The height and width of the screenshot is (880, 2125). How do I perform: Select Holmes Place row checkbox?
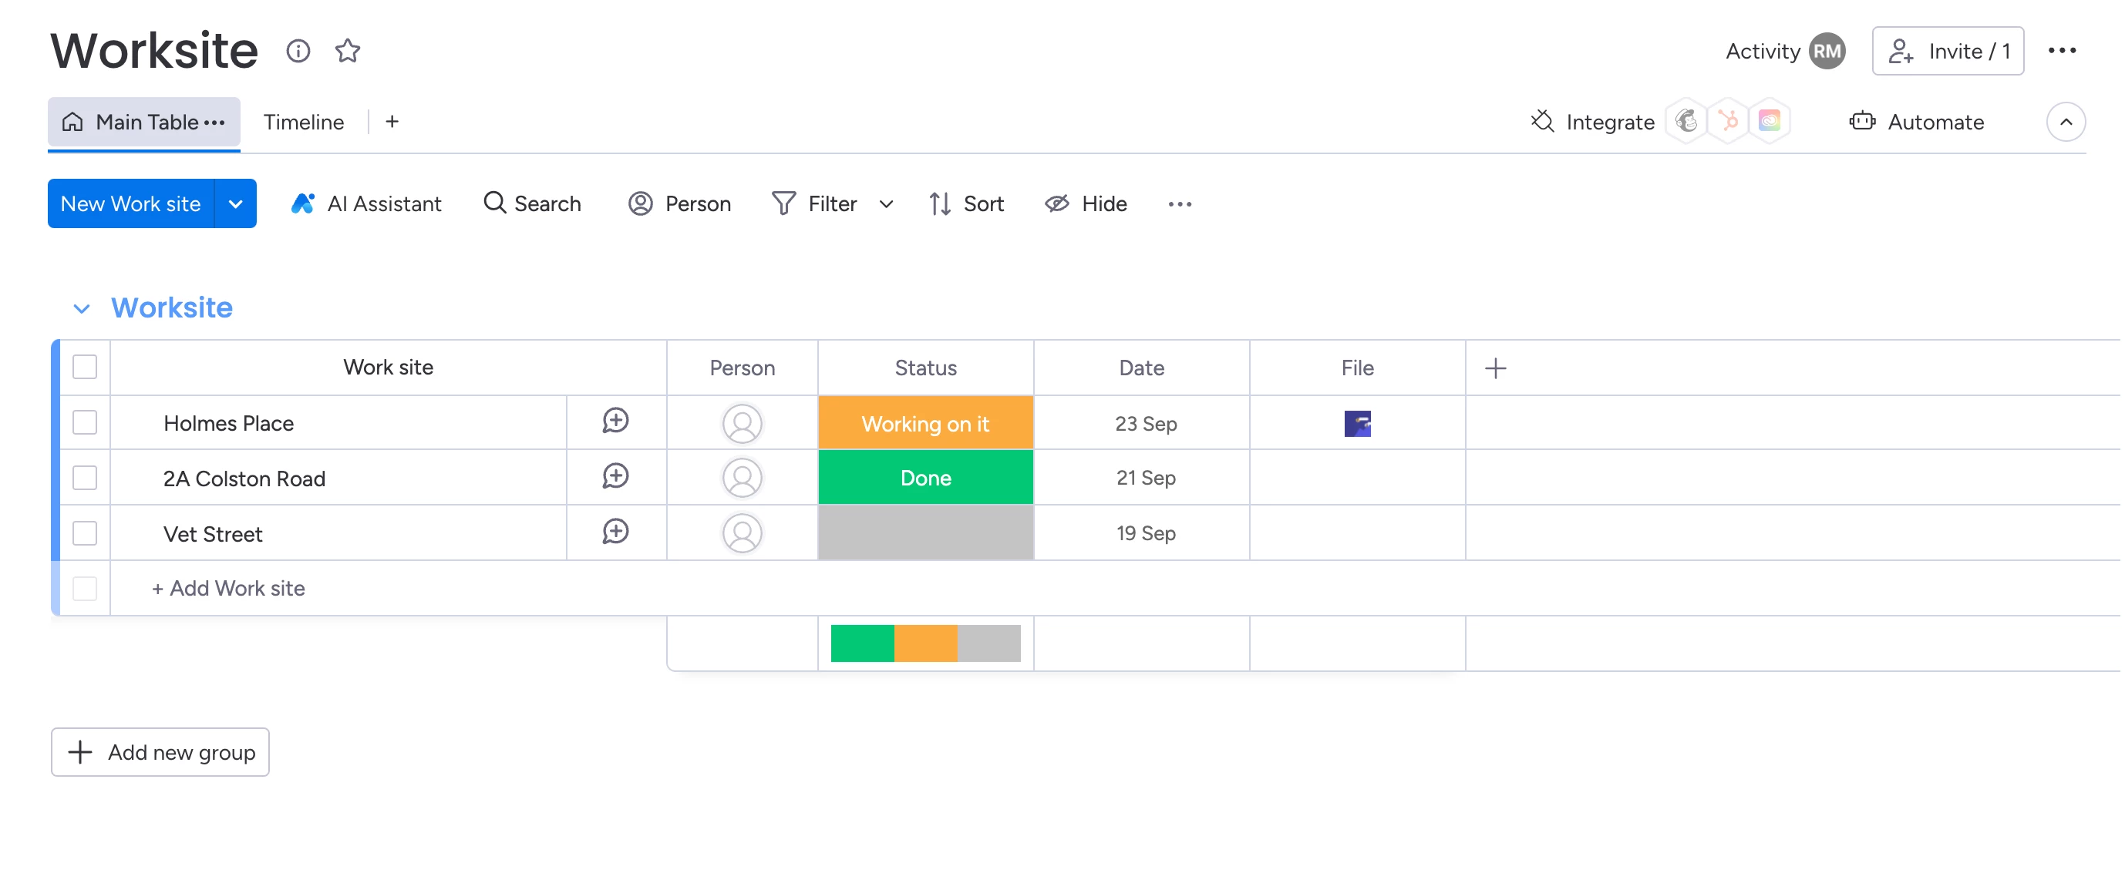click(x=85, y=422)
